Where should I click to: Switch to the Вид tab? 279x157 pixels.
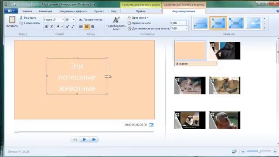coord(114,11)
